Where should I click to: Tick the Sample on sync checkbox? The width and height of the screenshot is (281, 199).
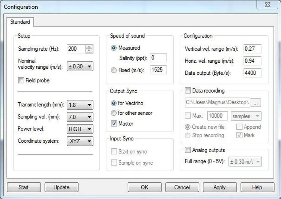[x=114, y=163]
